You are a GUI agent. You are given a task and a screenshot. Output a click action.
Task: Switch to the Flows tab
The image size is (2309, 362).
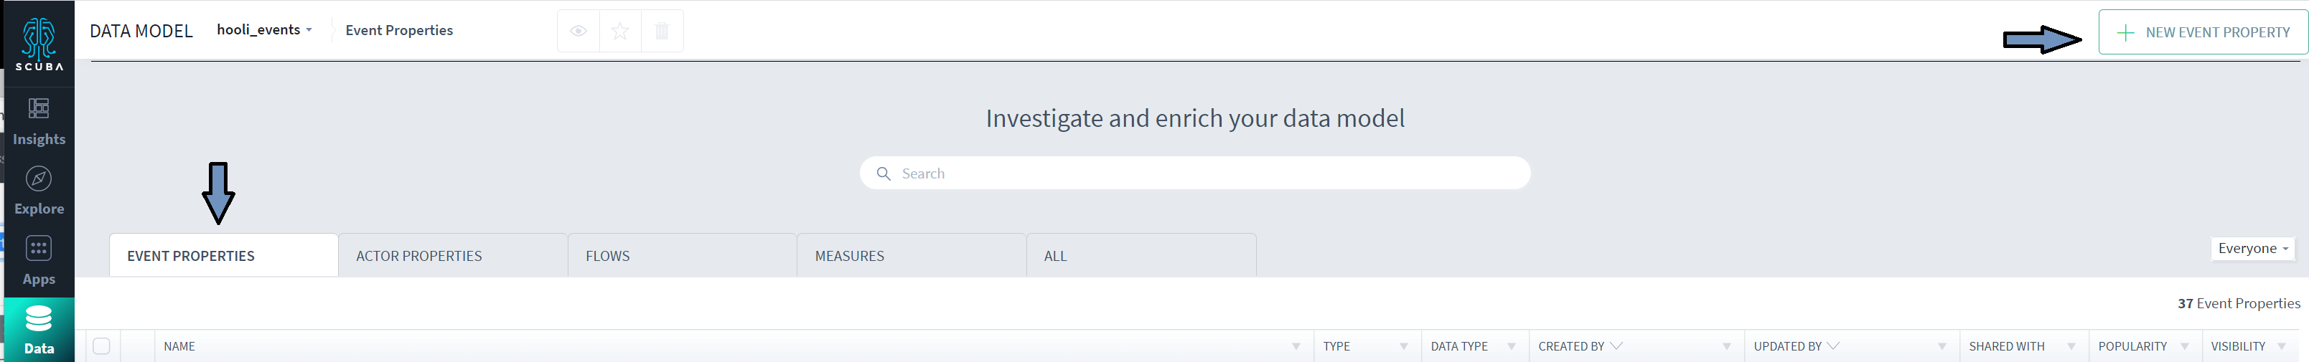[x=608, y=257]
